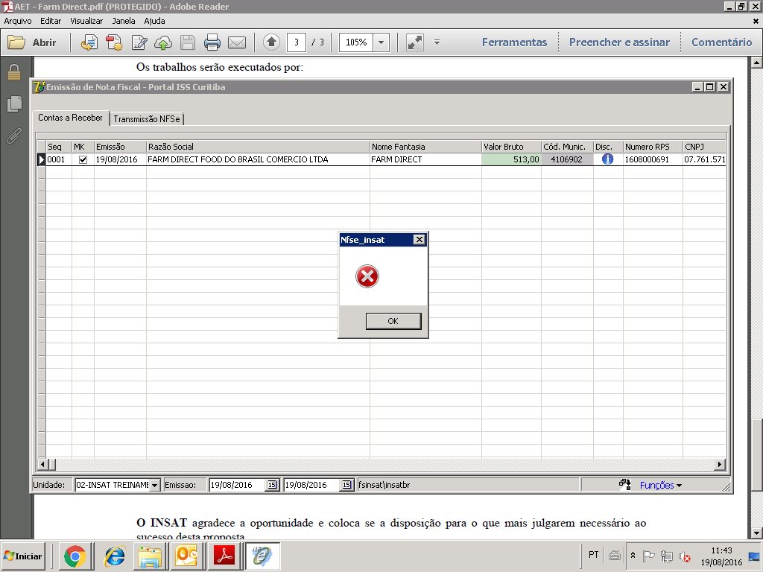Expand the Unidade combo box
This screenshot has height=572, width=763.
(154, 485)
